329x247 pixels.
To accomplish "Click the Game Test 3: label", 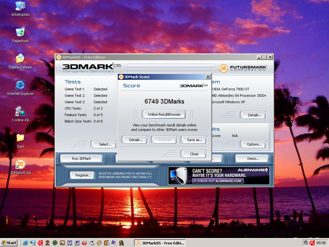I will click(x=75, y=102).
